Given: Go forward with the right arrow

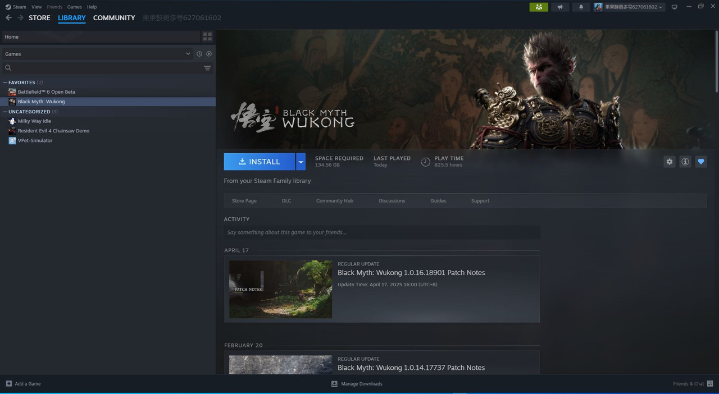Looking at the screenshot, I should [x=20, y=18].
